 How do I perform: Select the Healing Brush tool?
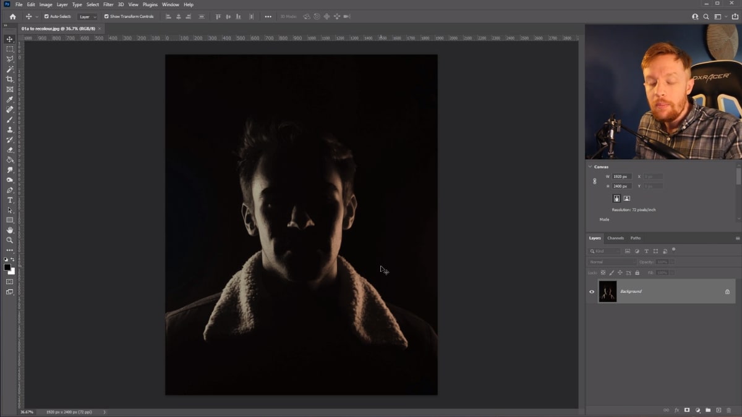pos(9,109)
